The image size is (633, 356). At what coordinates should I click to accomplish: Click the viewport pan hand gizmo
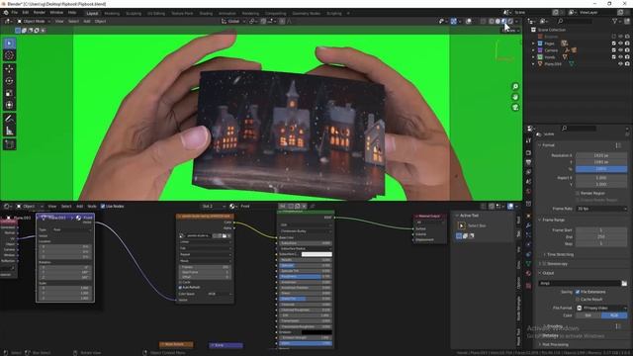pyautogui.click(x=515, y=97)
